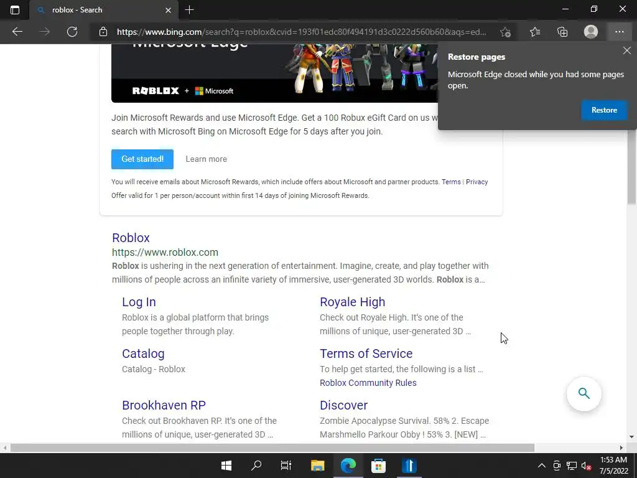Click the blue app icon beside Microsoft Store
This screenshot has height=478, width=637.
409,466
